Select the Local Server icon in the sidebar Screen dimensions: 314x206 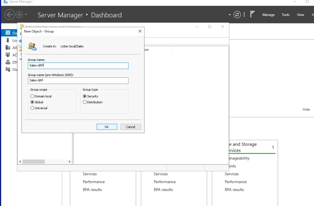click(x=8, y=40)
